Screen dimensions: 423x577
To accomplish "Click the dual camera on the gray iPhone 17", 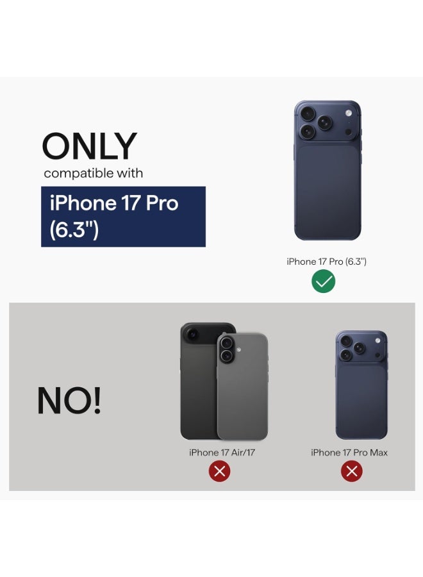I will [227, 349].
